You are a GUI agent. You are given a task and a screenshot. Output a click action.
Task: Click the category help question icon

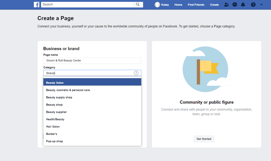[136, 73]
